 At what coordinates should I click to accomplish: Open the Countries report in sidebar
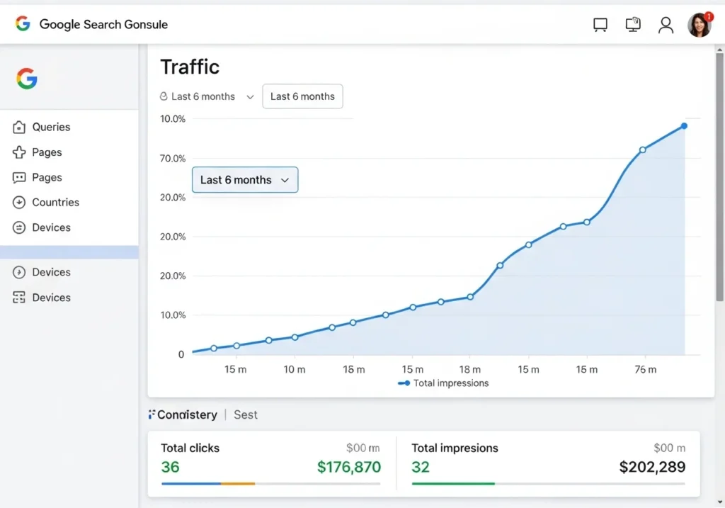click(x=55, y=203)
